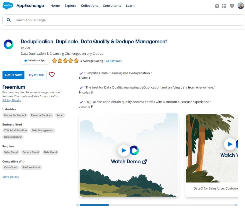Viewport: 245px width, 208px height.
Task: Select the Sales Cloud requirement tag
Action: click(x=11, y=152)
